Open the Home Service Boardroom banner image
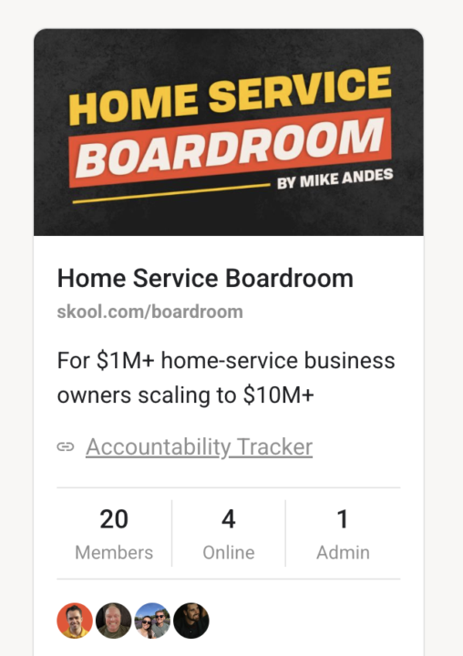 pyautogui.click(x=229, y=132)
